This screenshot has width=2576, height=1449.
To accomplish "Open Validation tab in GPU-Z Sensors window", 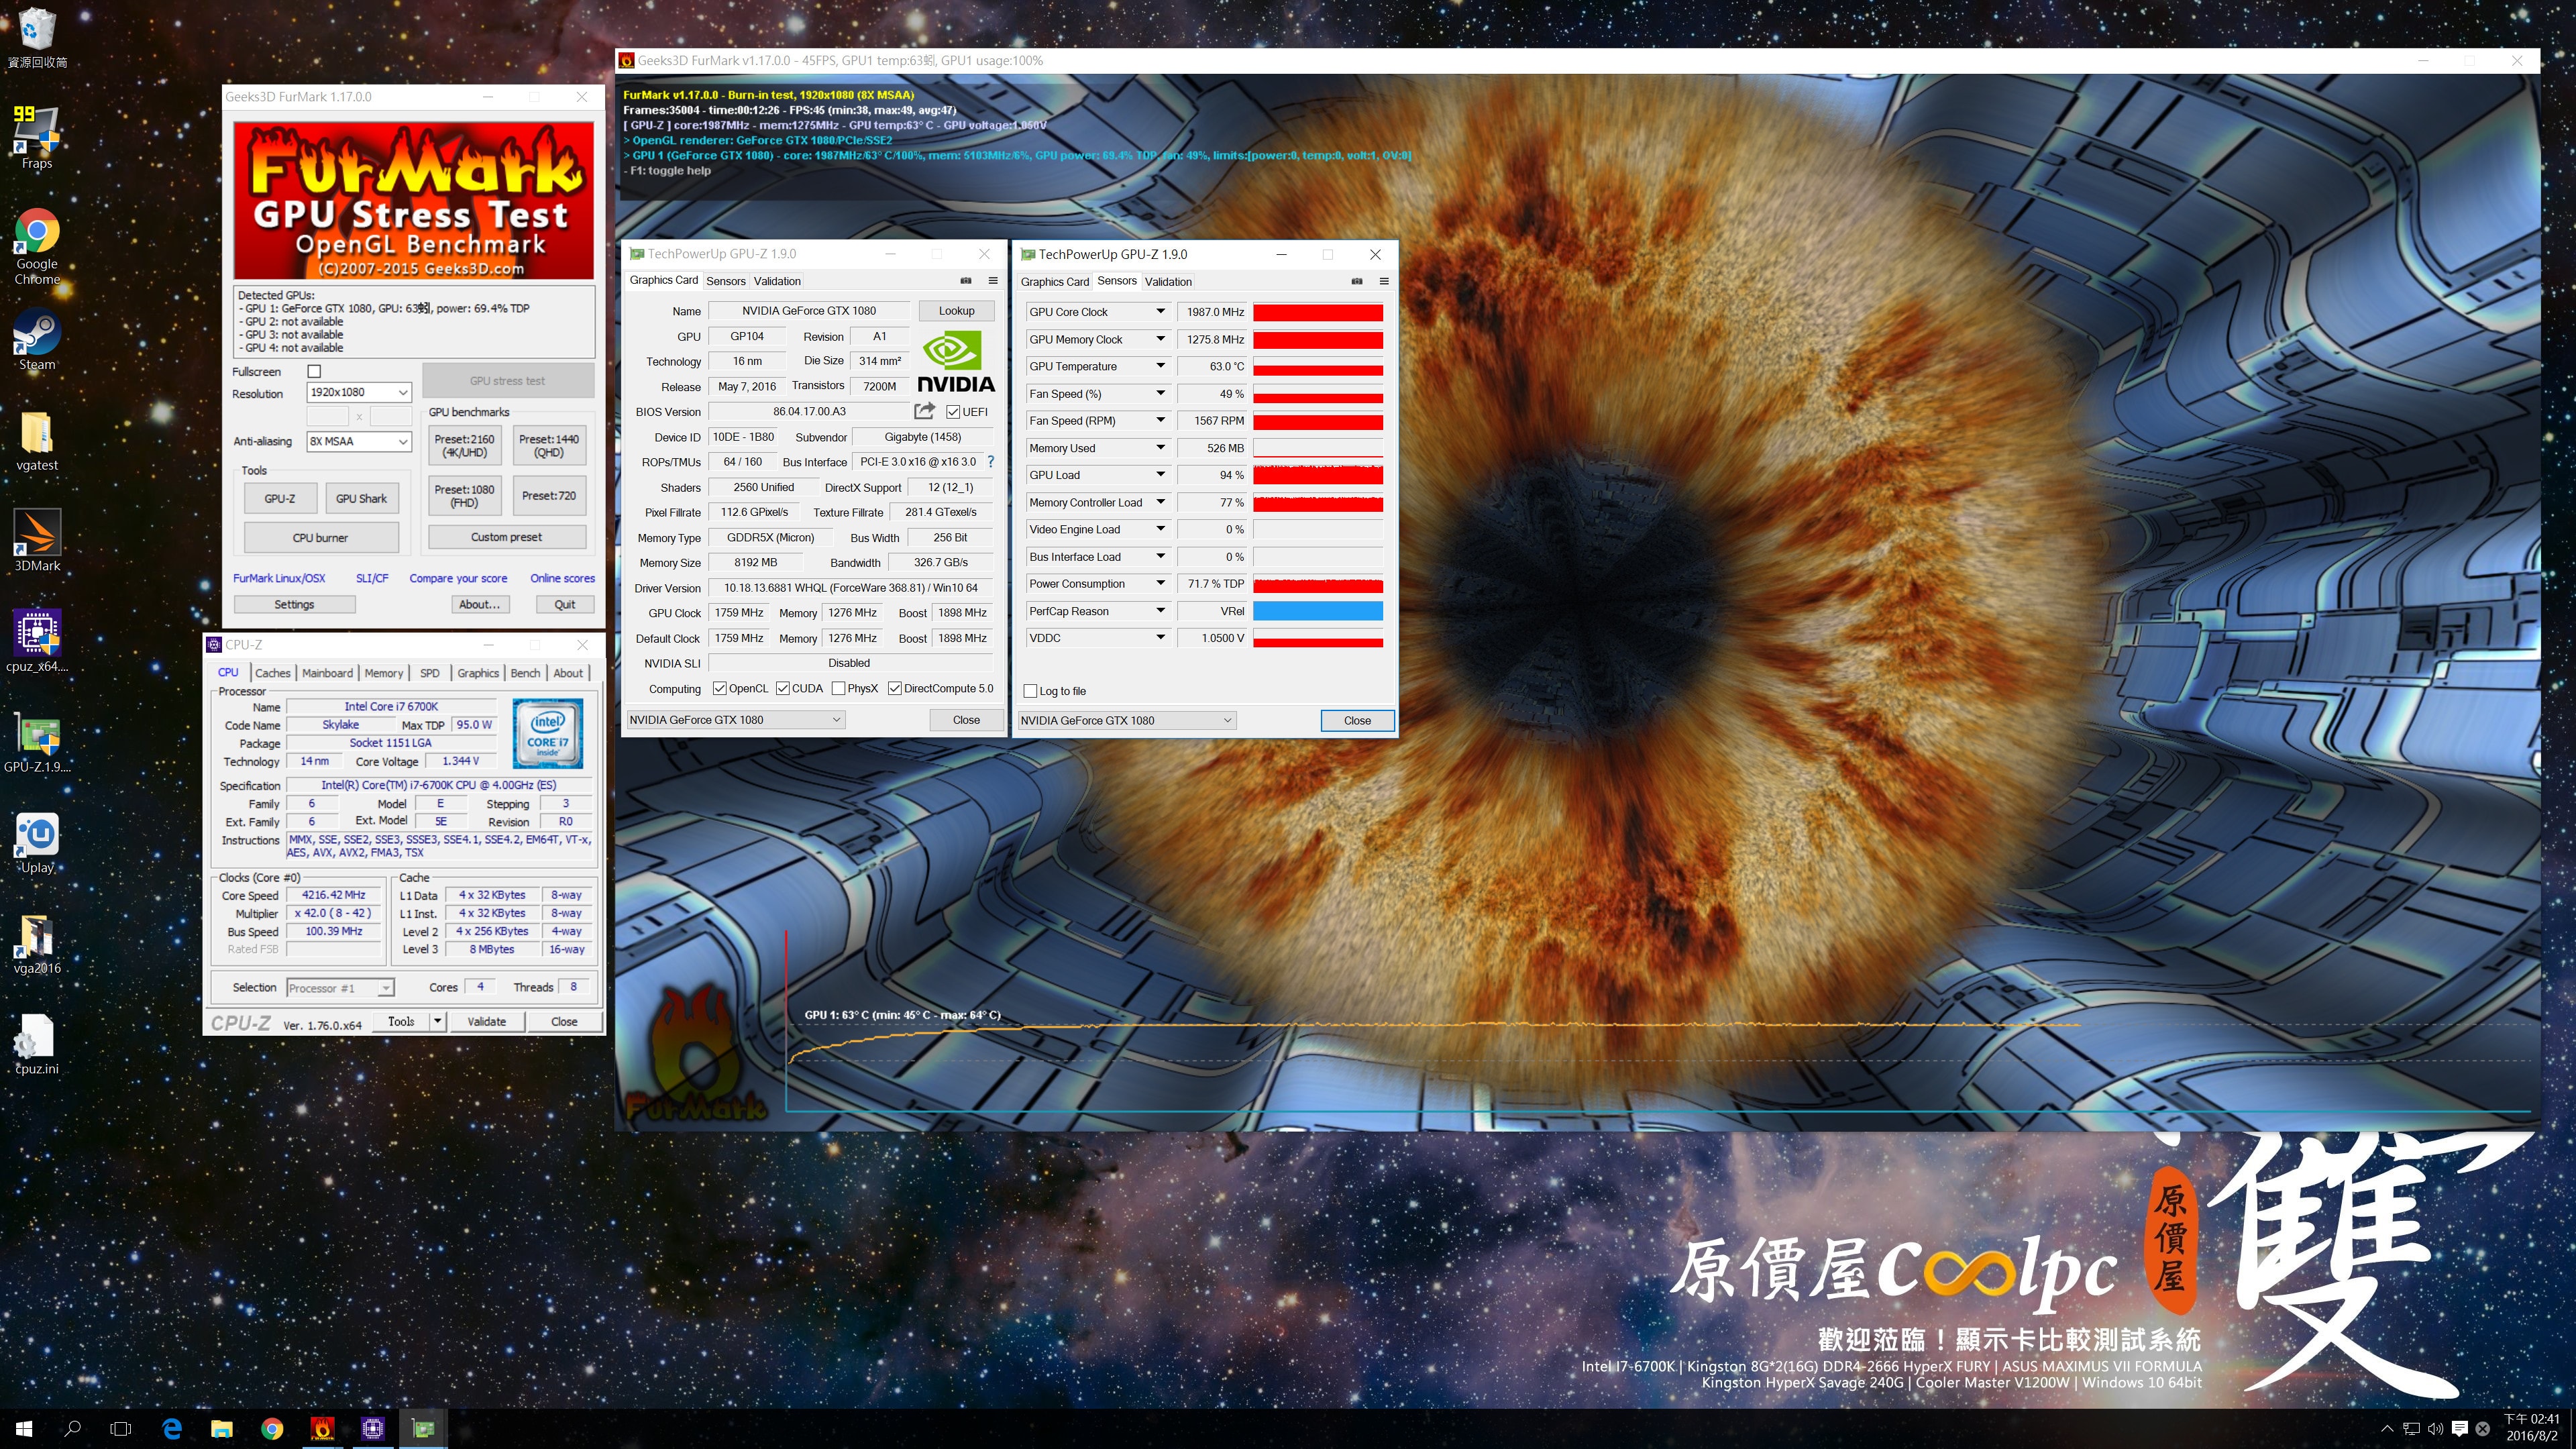I will tap(1168, 282).
